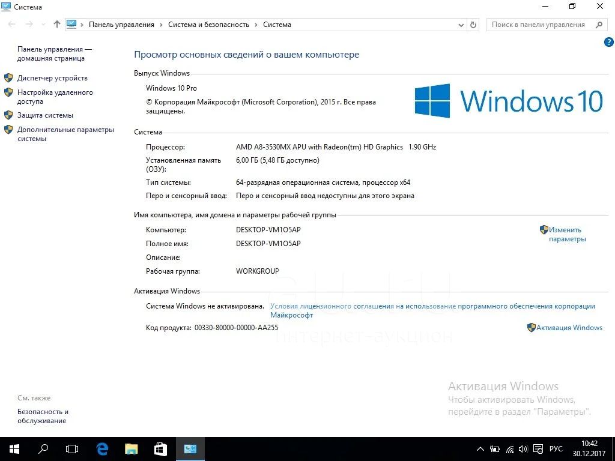Open Безопасность и обслуживание link

pos(43,417)
